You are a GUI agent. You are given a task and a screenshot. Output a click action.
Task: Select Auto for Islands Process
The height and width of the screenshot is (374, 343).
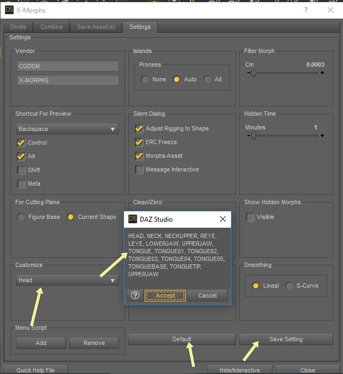[176, 79]
